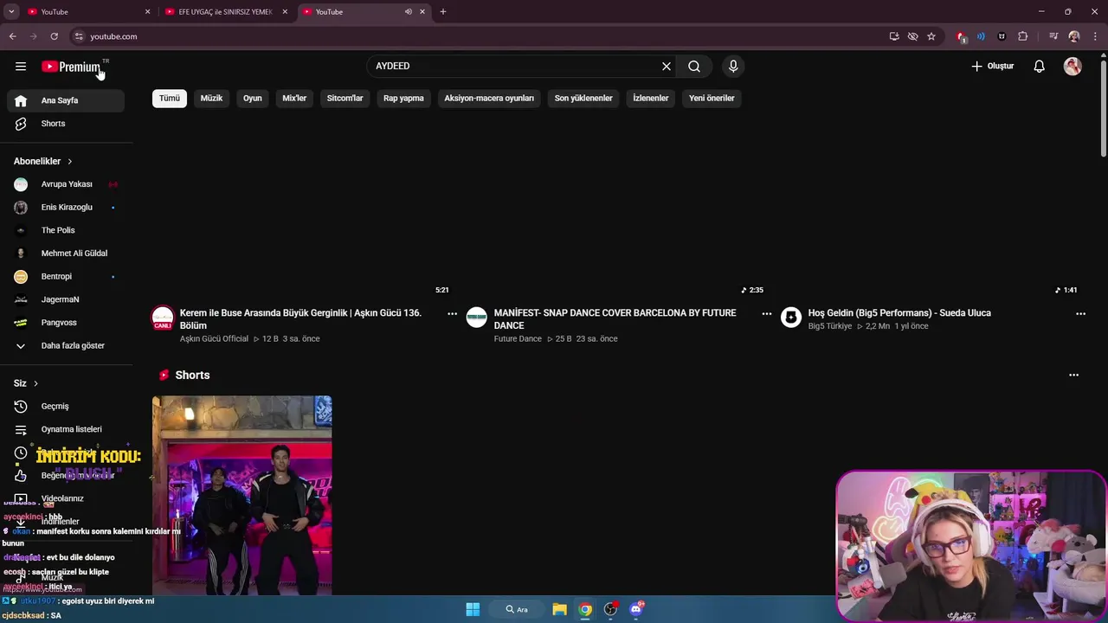Open the Windows Start menu
This screenshot has width=1108, height=623.
click(473, 609)
